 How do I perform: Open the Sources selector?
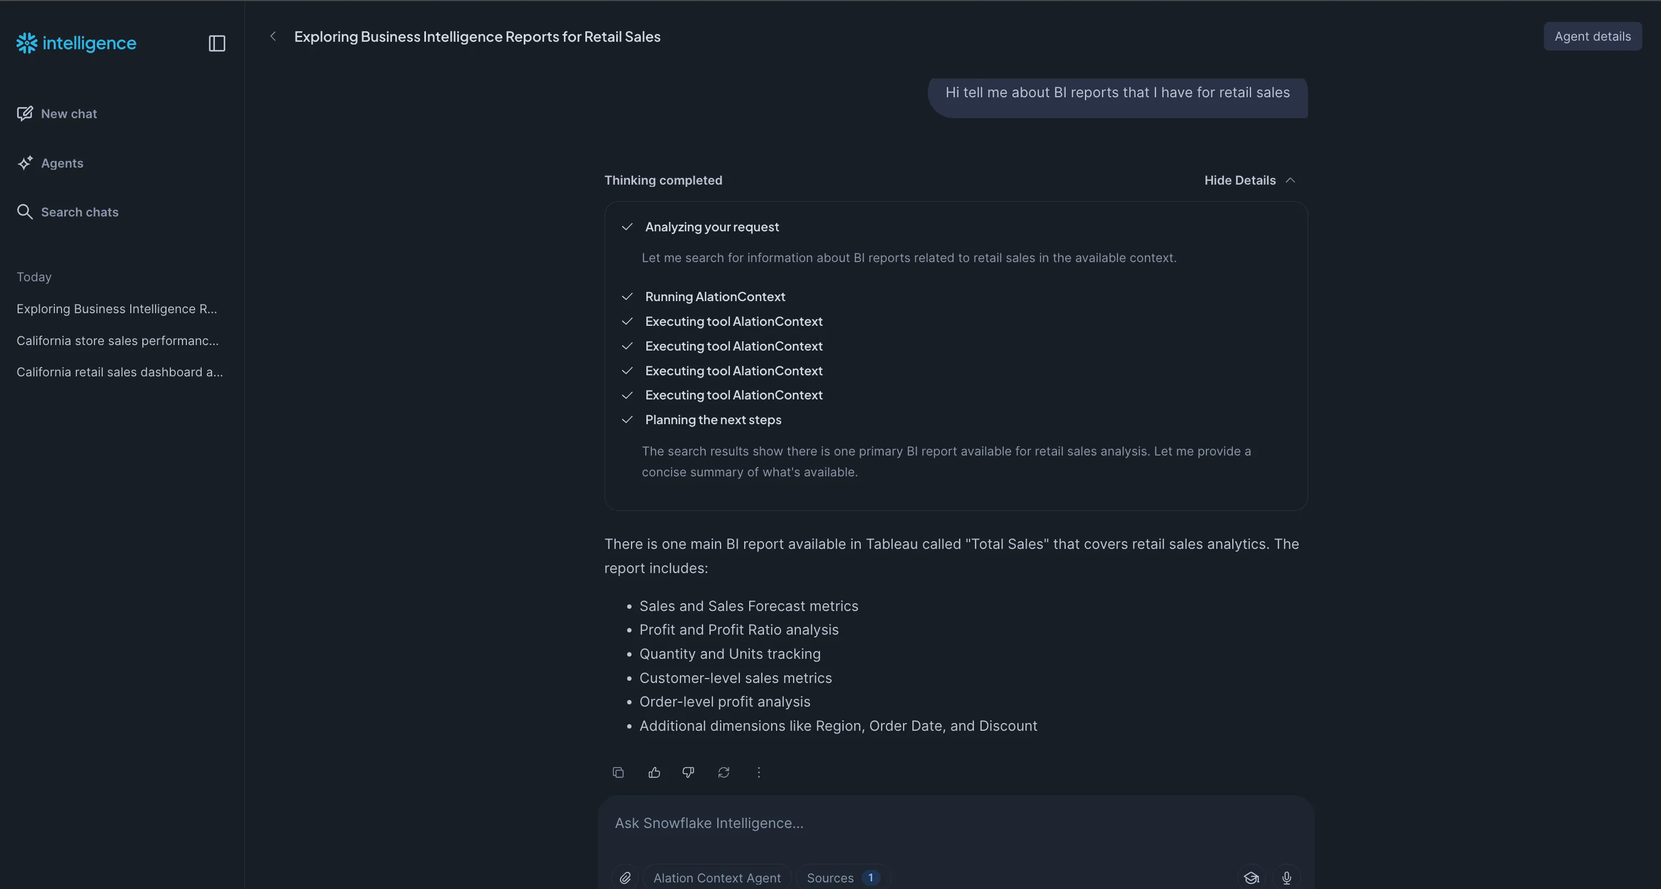(842, 877)
